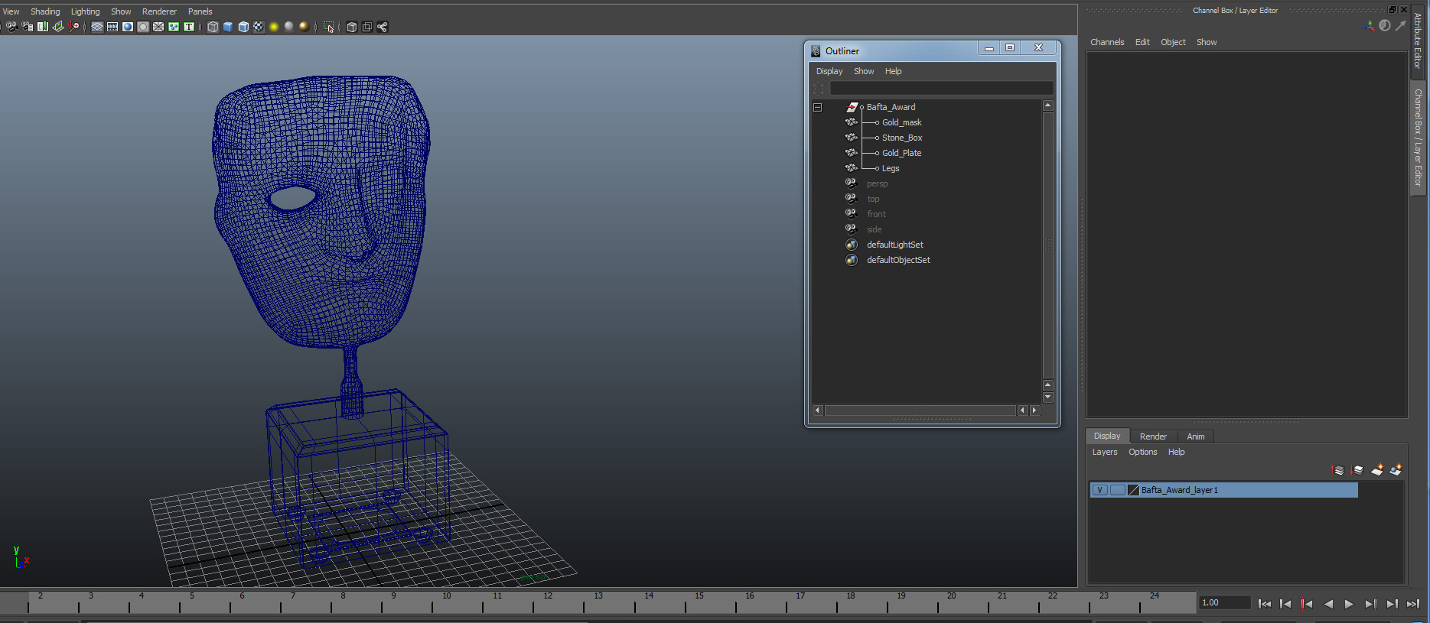Click the hyperbolic arrow icon in Channel Box
This screenshot has width=1430, height=623.
(1401, 26)
